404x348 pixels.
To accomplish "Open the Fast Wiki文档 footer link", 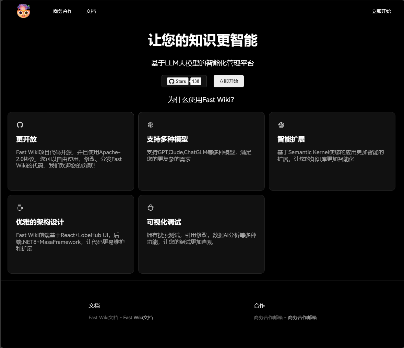I will (x=138, y=318).
